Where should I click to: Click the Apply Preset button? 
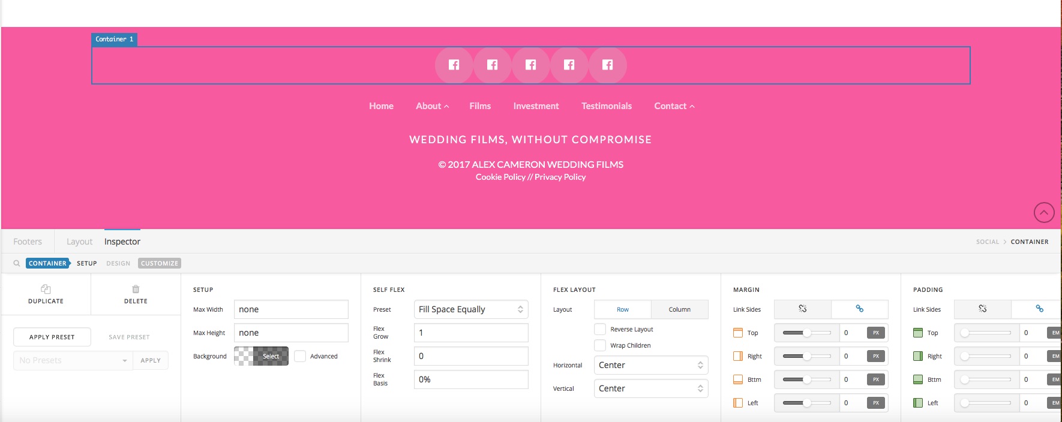52,337
